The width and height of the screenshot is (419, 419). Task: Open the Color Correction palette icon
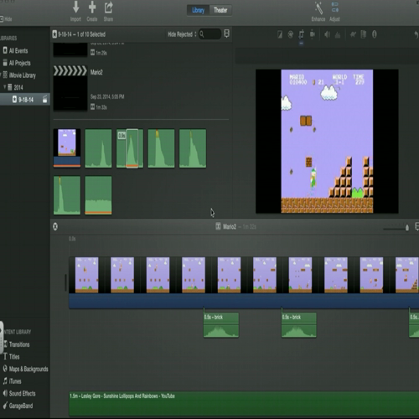(x=291, y=34)
